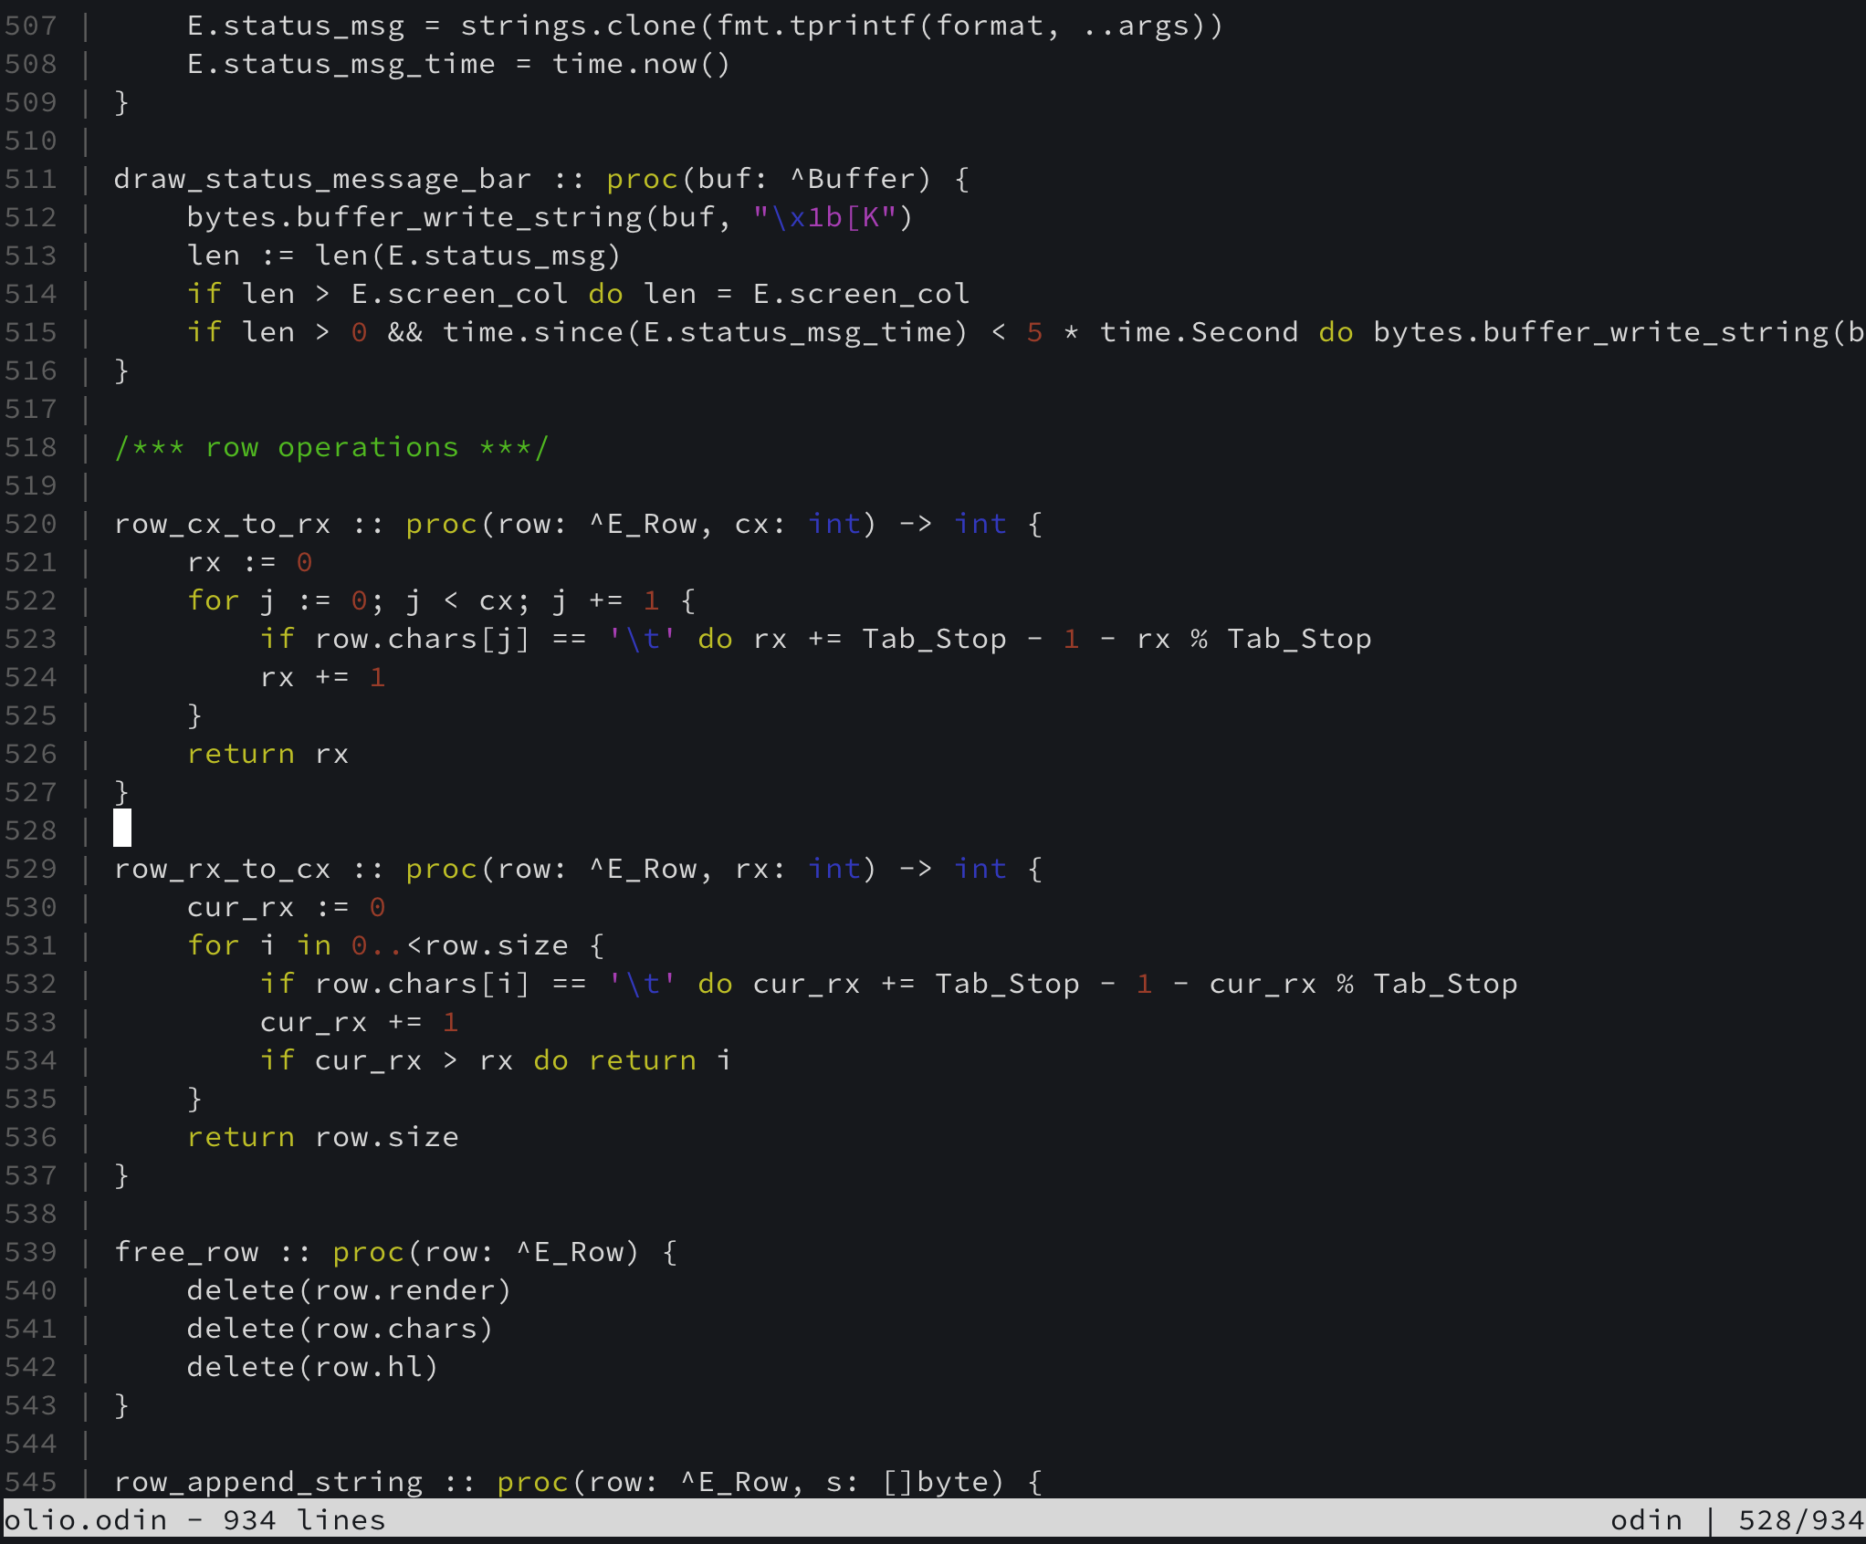
Task: Click '[]byte' type on line 545
Action: [x=942, y=1482]
